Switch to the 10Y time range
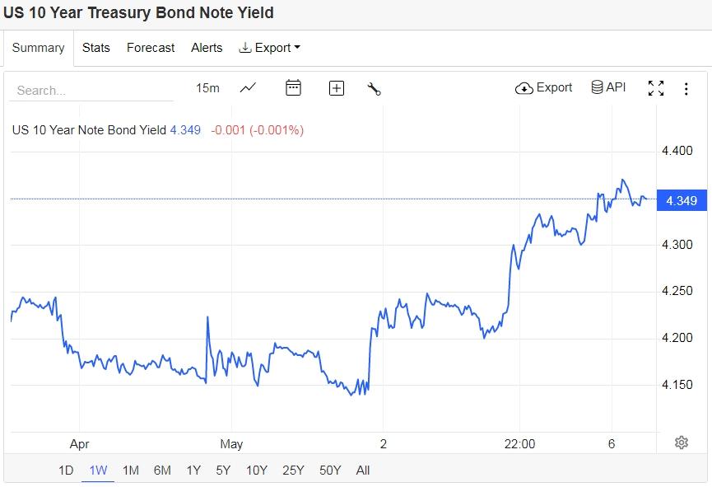Image resolution: width=712 pixels, height=487 pixels. (257, 471)
